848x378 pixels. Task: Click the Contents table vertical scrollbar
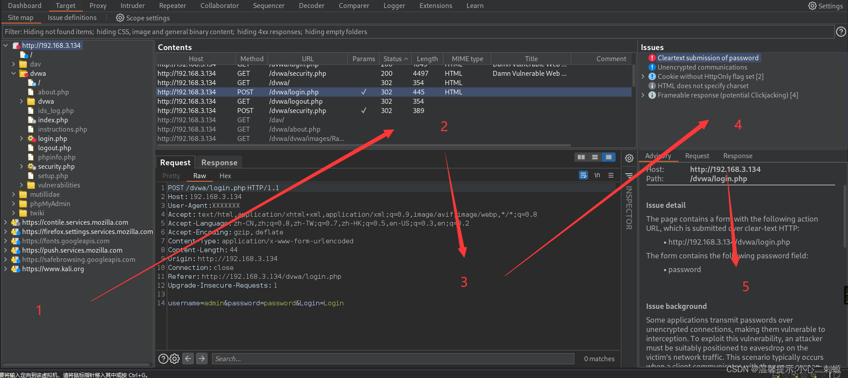pos(634,76)
